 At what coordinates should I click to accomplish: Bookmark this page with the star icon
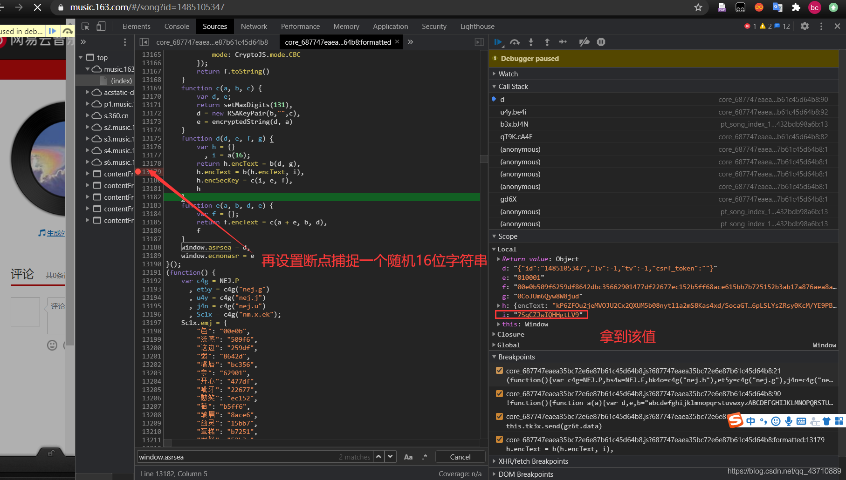[698, 7]
